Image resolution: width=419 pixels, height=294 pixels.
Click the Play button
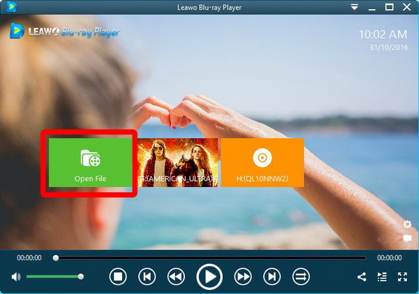coord(209,277)
